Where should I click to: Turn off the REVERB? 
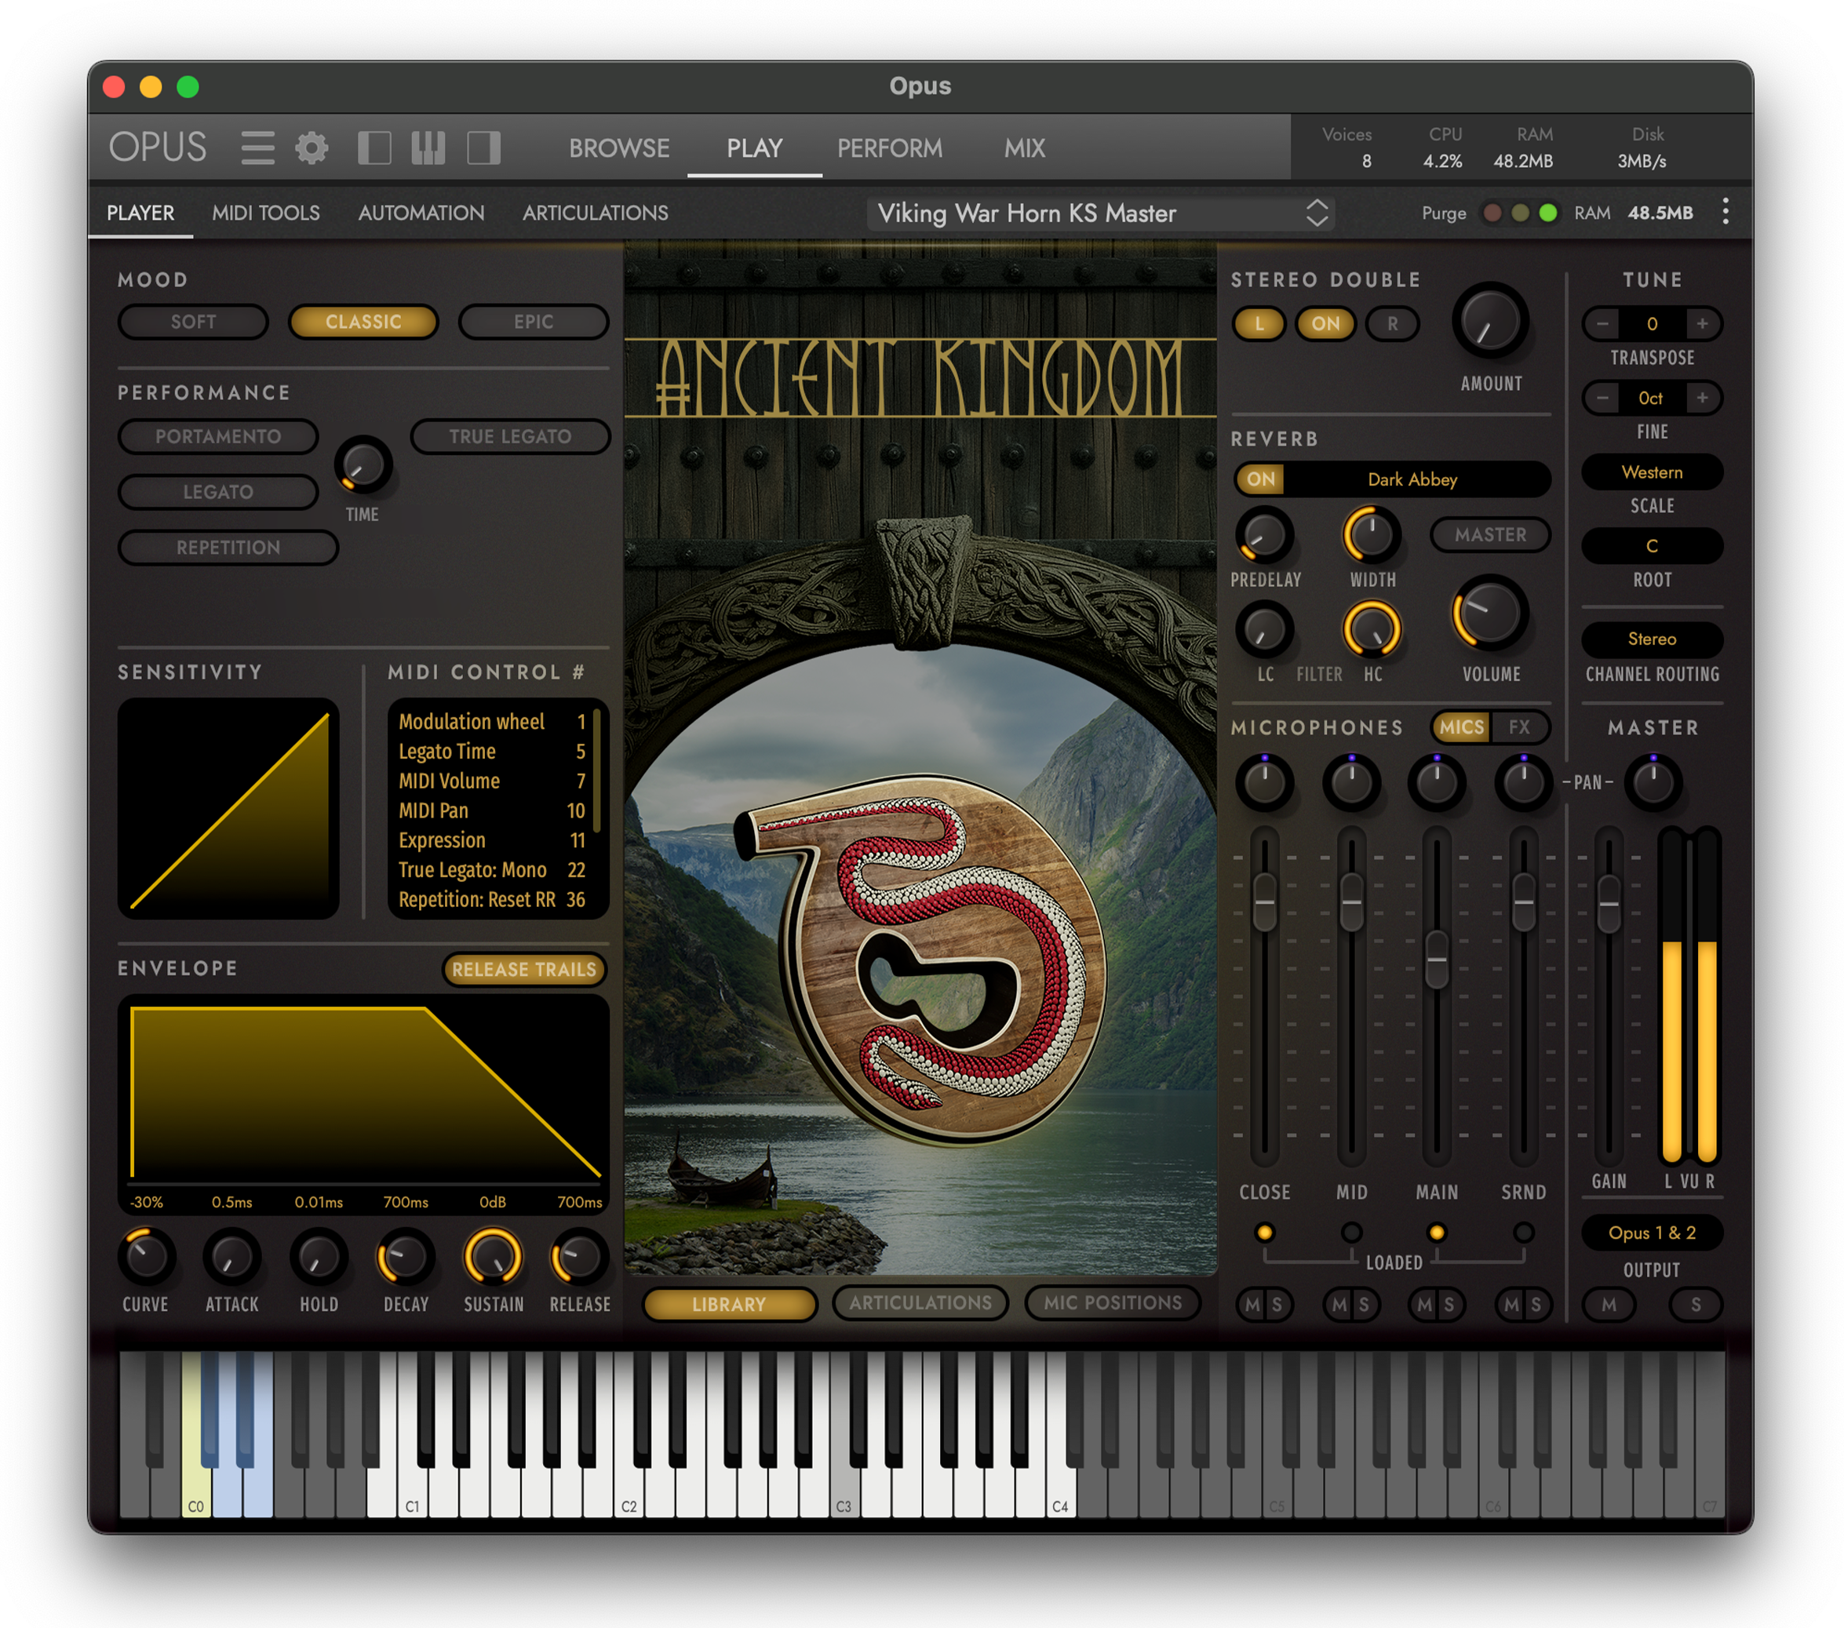[x=1260, y=479]
